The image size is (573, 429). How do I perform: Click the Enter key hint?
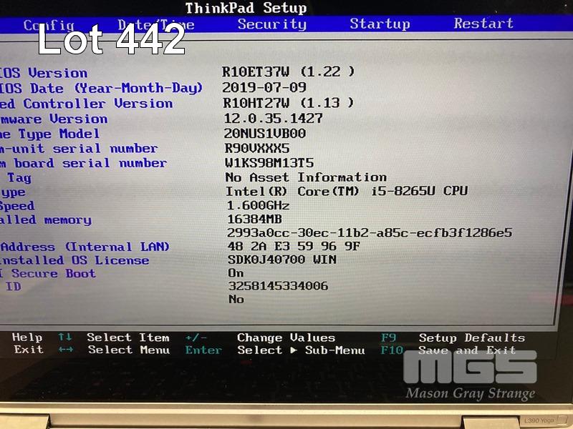point(203,350)
